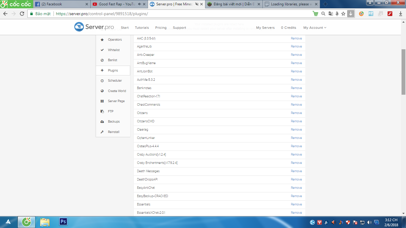Select the Crazy Enchantments plugin name
This screenshot has width=406, height=228.
point(157,163)
